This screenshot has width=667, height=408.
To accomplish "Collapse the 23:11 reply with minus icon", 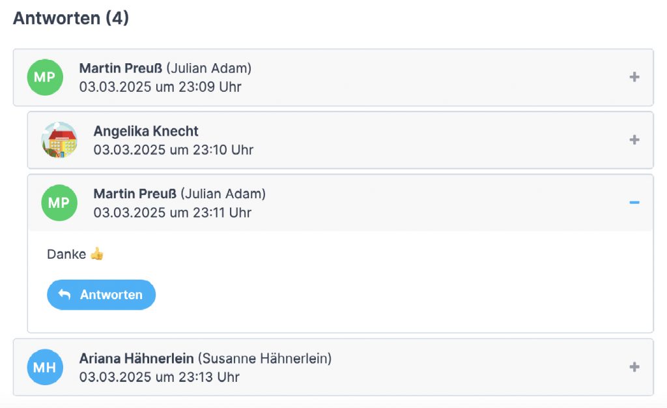I will tap(634, 203).
